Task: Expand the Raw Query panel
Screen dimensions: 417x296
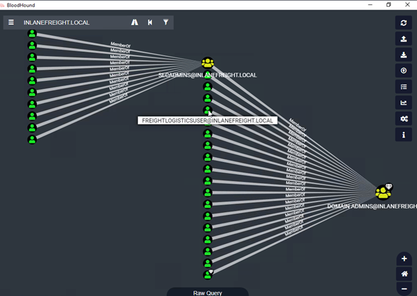Action: pyautogui.click(x=207, y=292)
